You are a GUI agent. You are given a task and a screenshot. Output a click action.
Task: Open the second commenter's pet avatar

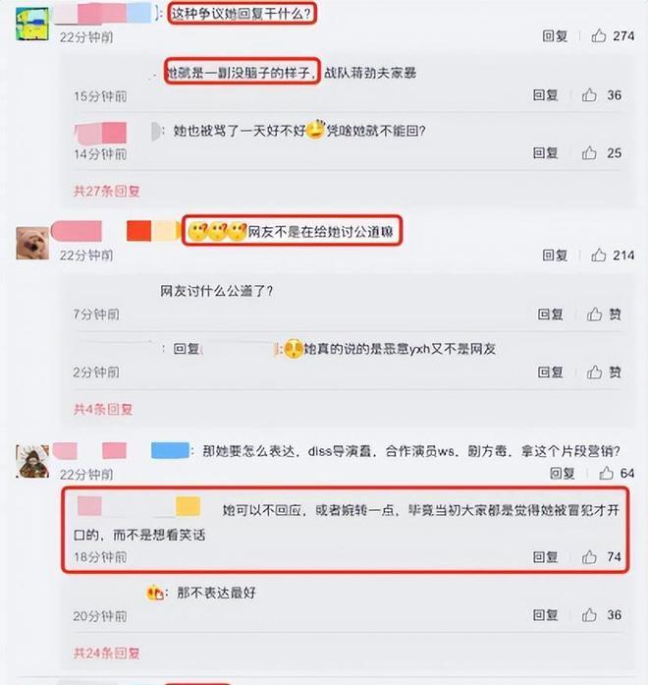(32, 243)
